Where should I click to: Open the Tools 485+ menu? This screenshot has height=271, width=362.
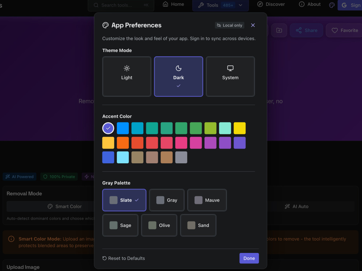(x=220, y=5)
